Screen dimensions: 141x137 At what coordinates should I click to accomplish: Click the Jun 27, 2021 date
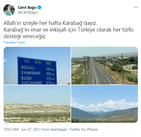[x=31, y=129]
